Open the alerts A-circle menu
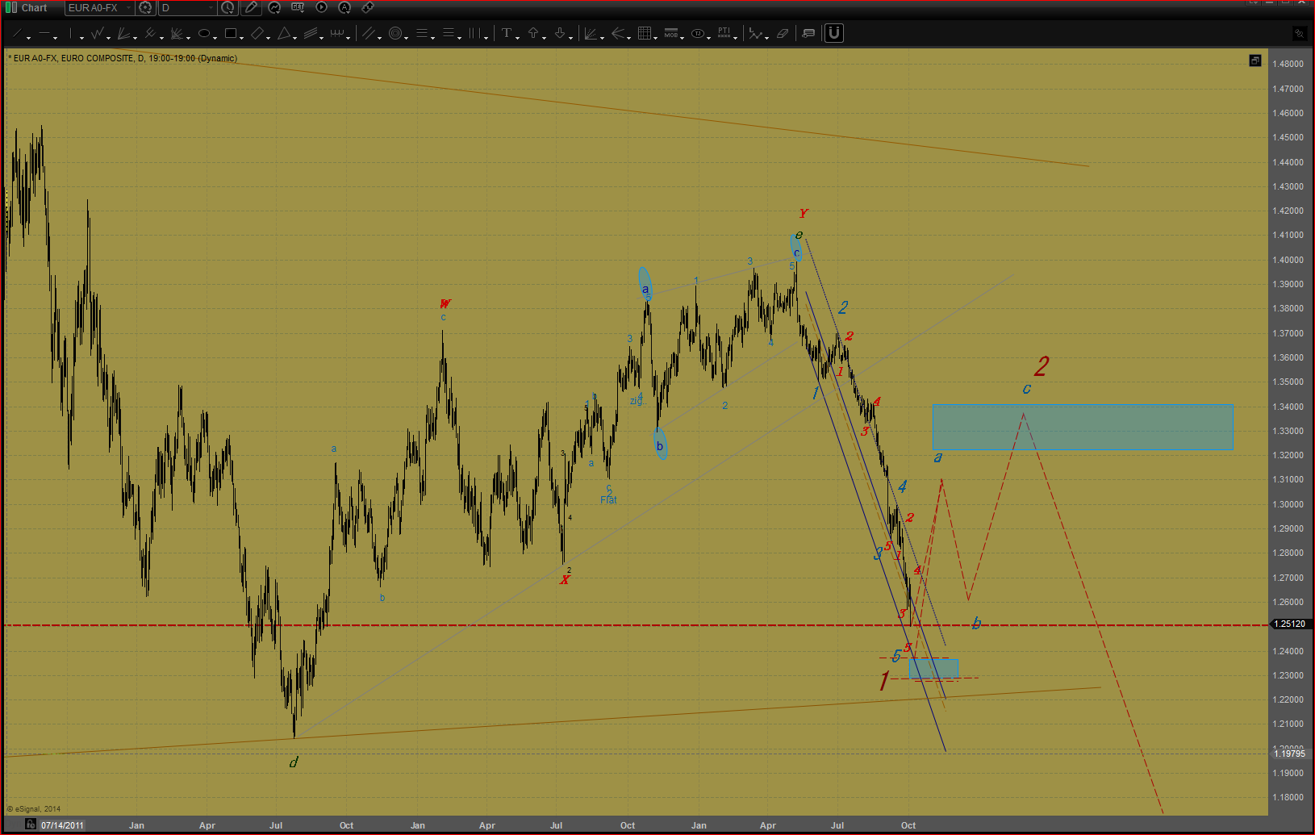 pyautogui.click(x=344, y=7)
